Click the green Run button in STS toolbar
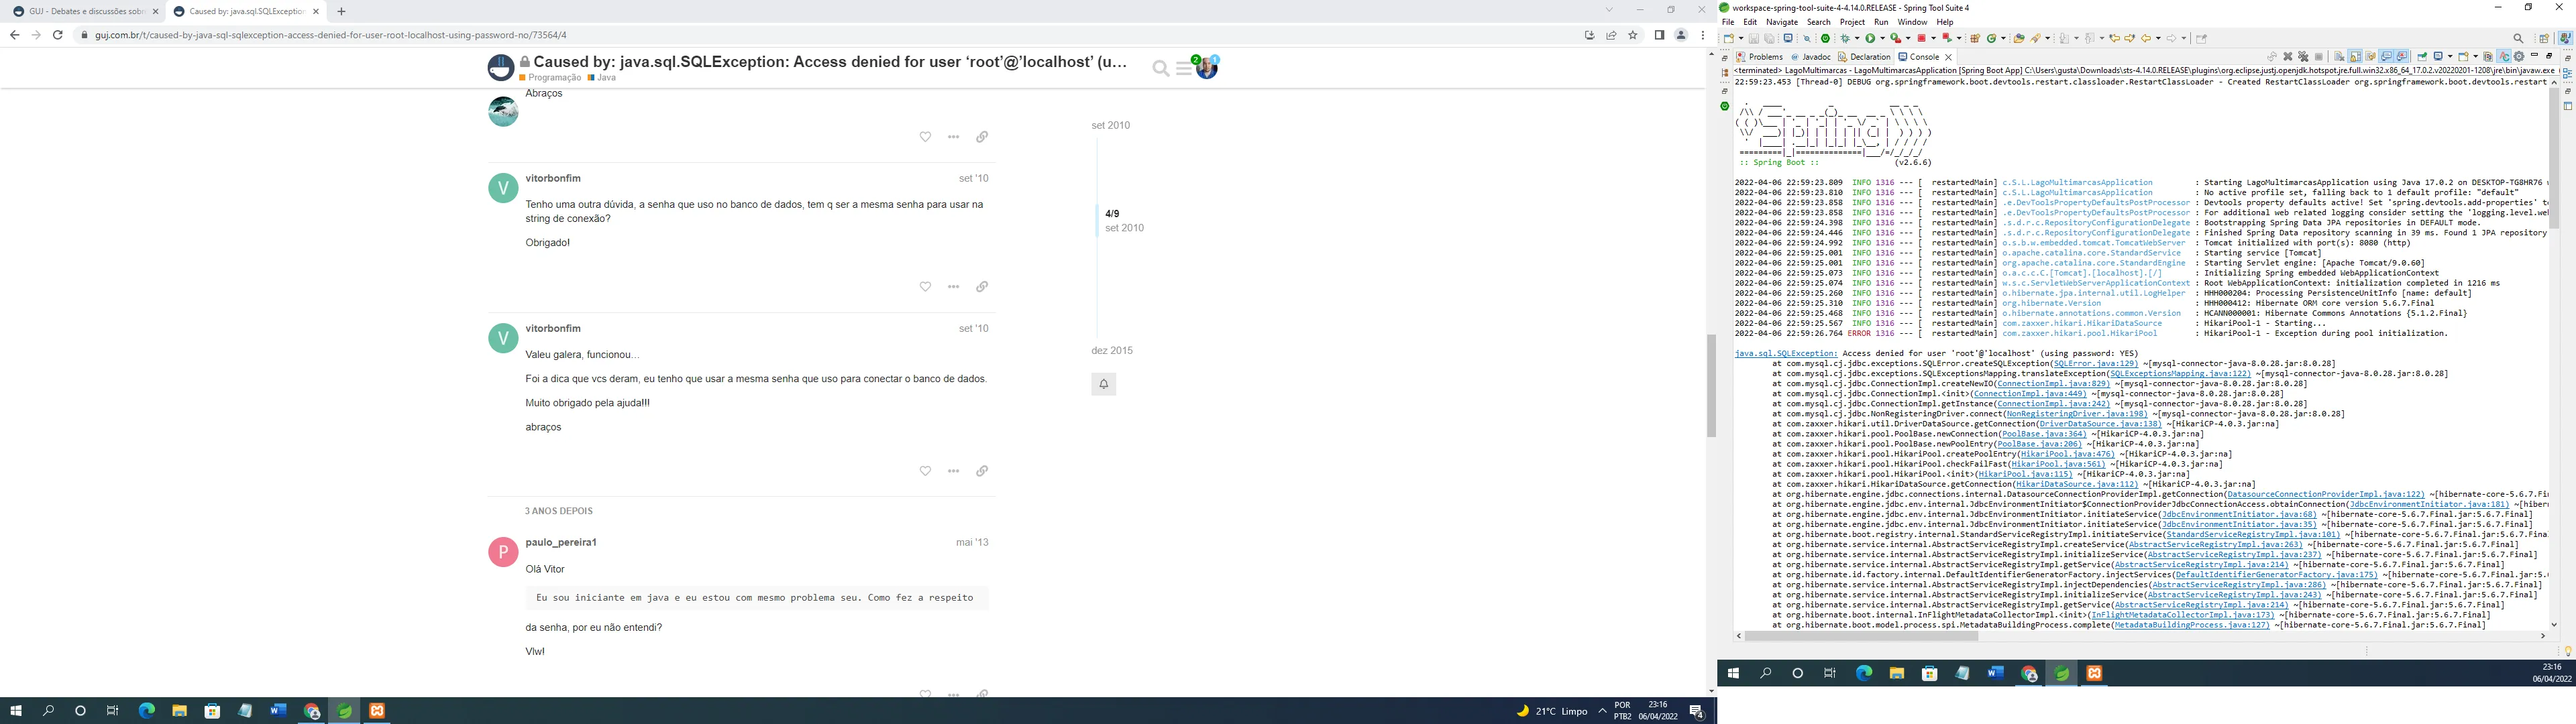Viewport: 2576px width, 724px height. 1870,39
